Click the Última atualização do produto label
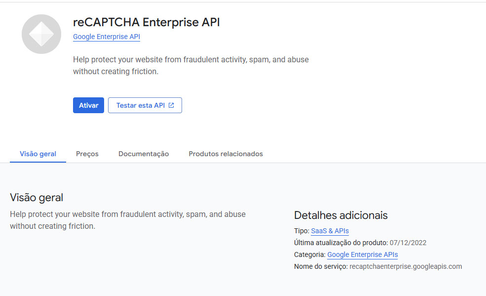 click(340, 243)
